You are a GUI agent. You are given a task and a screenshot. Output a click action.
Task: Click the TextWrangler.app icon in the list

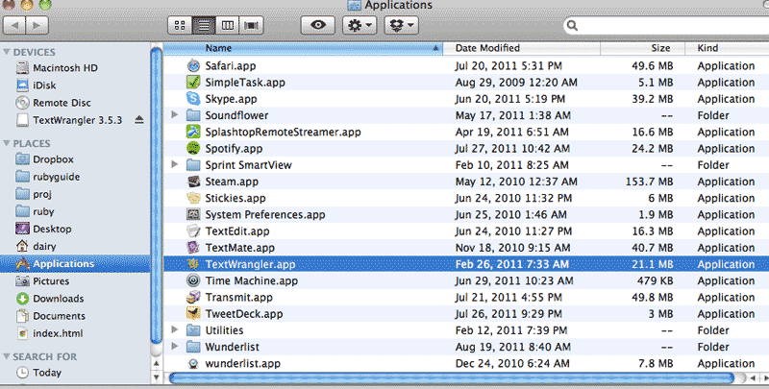[193, 264]
